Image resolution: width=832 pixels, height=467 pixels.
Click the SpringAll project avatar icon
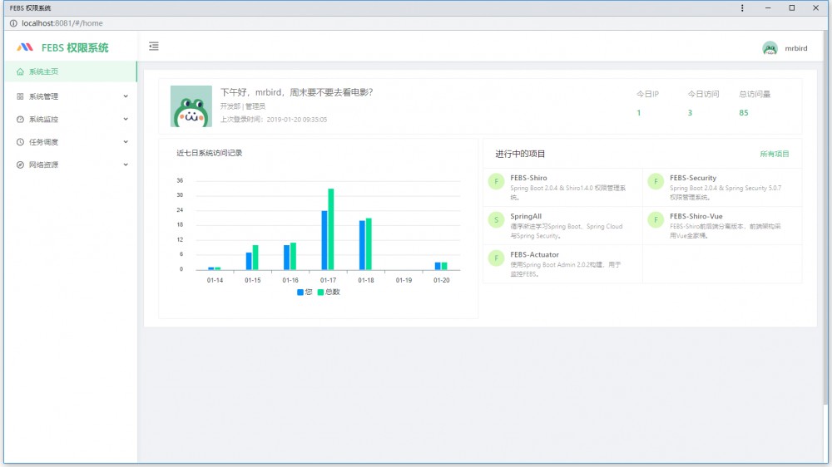(x=496, y=219)
